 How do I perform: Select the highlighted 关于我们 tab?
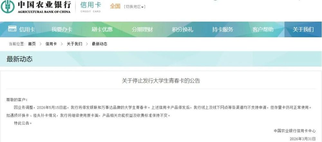click(303, 29)
